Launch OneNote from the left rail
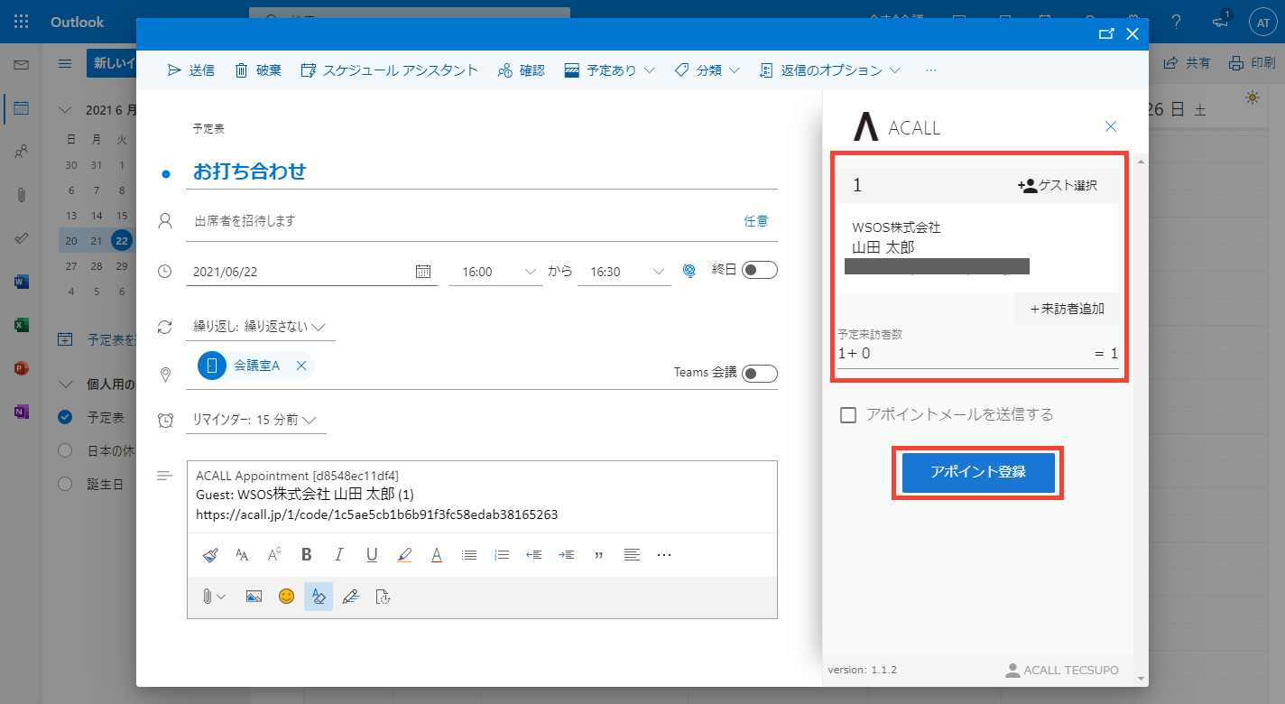Image resolution: width=1285 pixels, height=704 pixels. tap(22, 412)
